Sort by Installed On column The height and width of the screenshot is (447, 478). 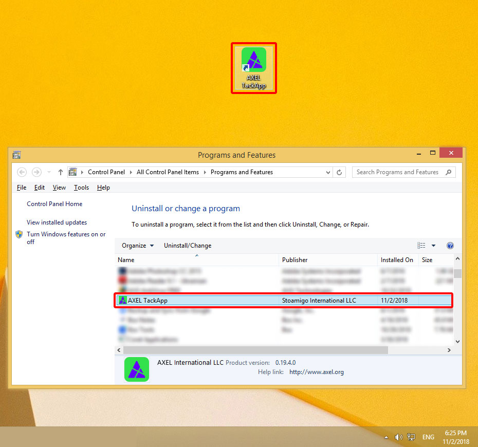click(x=398, y=260)
